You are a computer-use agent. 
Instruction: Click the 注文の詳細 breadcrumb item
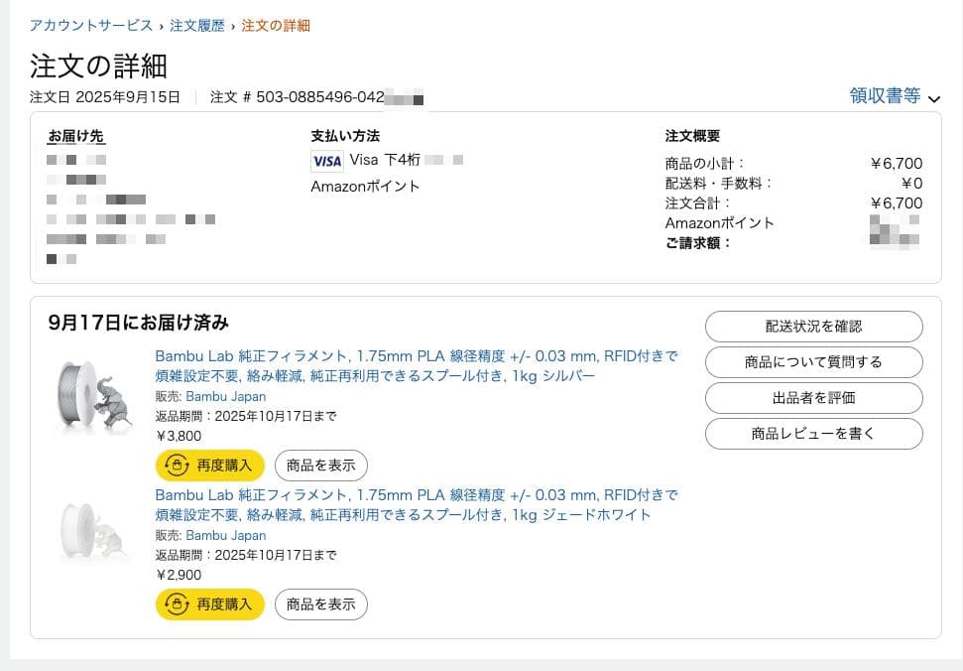click(276, 25)
